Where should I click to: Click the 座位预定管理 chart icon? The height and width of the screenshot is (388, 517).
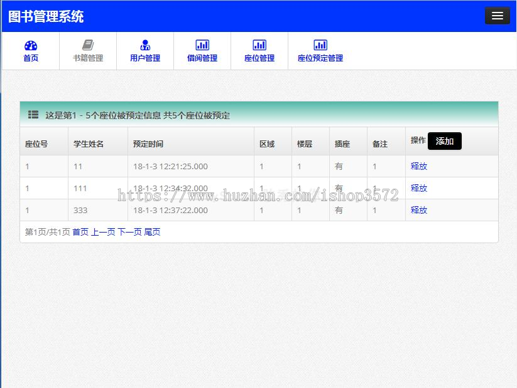(320, 45)
